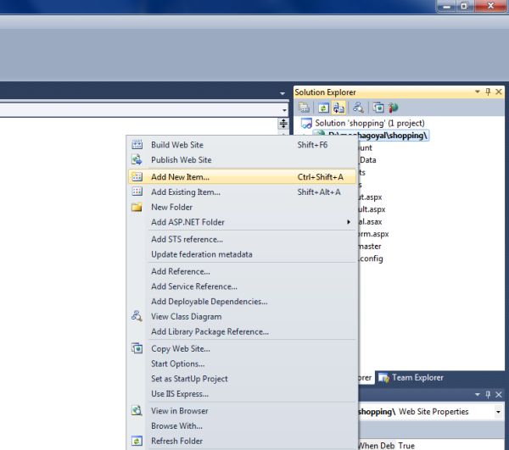Toggle auto-hide pin on Properties panel
Screen dimensions: 509x450
coord(488,394)
